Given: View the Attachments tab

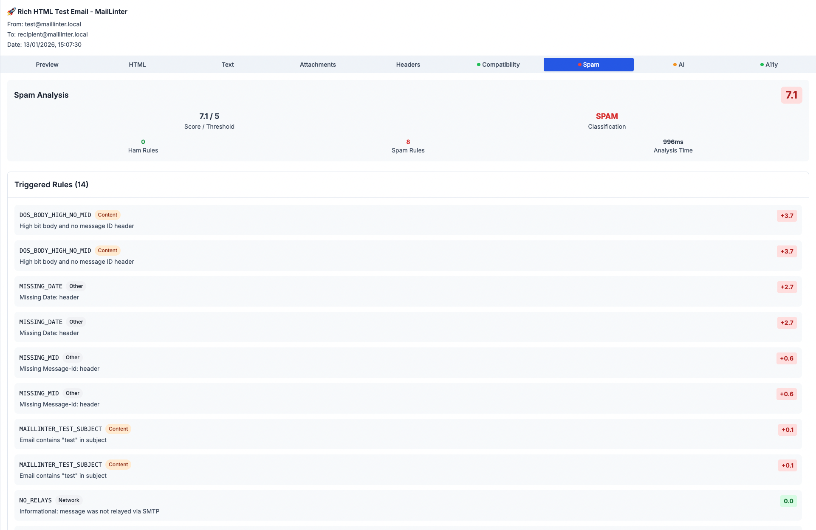Looking at the screenshot, I should coord(318,65).
